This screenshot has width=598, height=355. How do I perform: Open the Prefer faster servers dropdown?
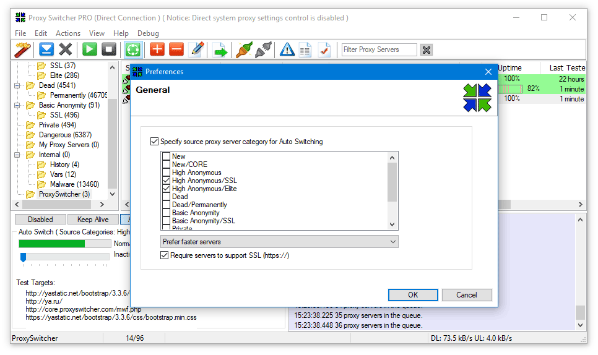pyautogui.click(x=279, y=242)
